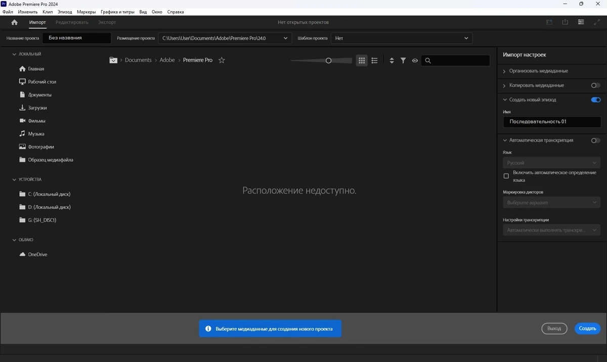
Task: Open the workspaces icon in header
Action: point(549,22)
